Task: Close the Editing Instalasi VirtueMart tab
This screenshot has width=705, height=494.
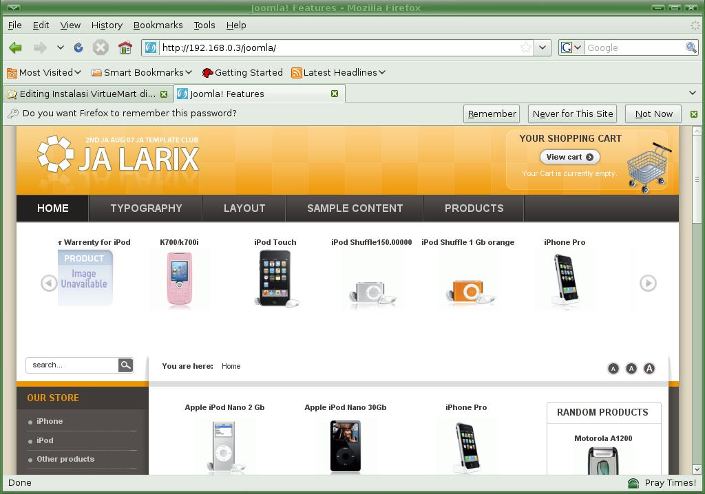Action: 164,94
